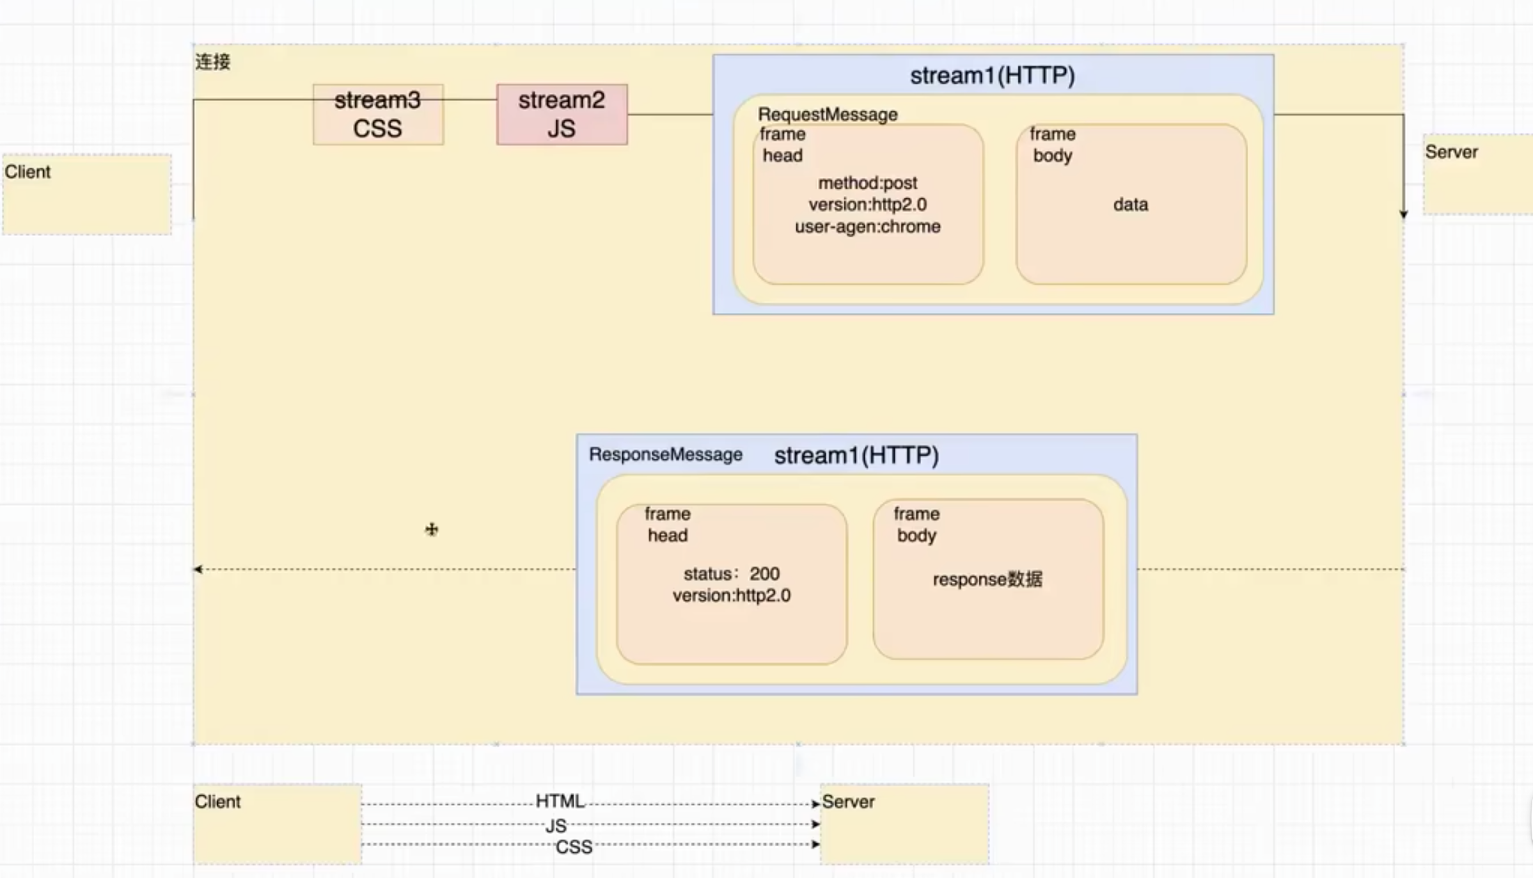The image size is (1533, 878).
Task: Click the HTML arrow label
Action: [560, 801]
